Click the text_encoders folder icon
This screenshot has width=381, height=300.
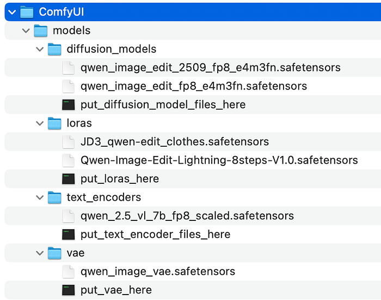54,197
